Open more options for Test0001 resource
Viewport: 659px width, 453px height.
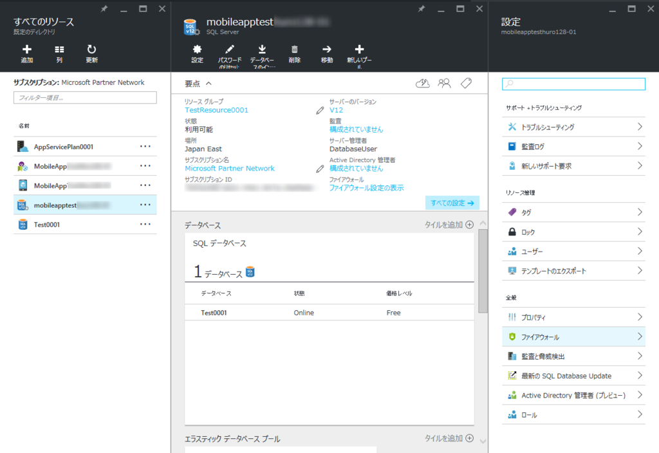pyautogui.click(x=145, y=224)
